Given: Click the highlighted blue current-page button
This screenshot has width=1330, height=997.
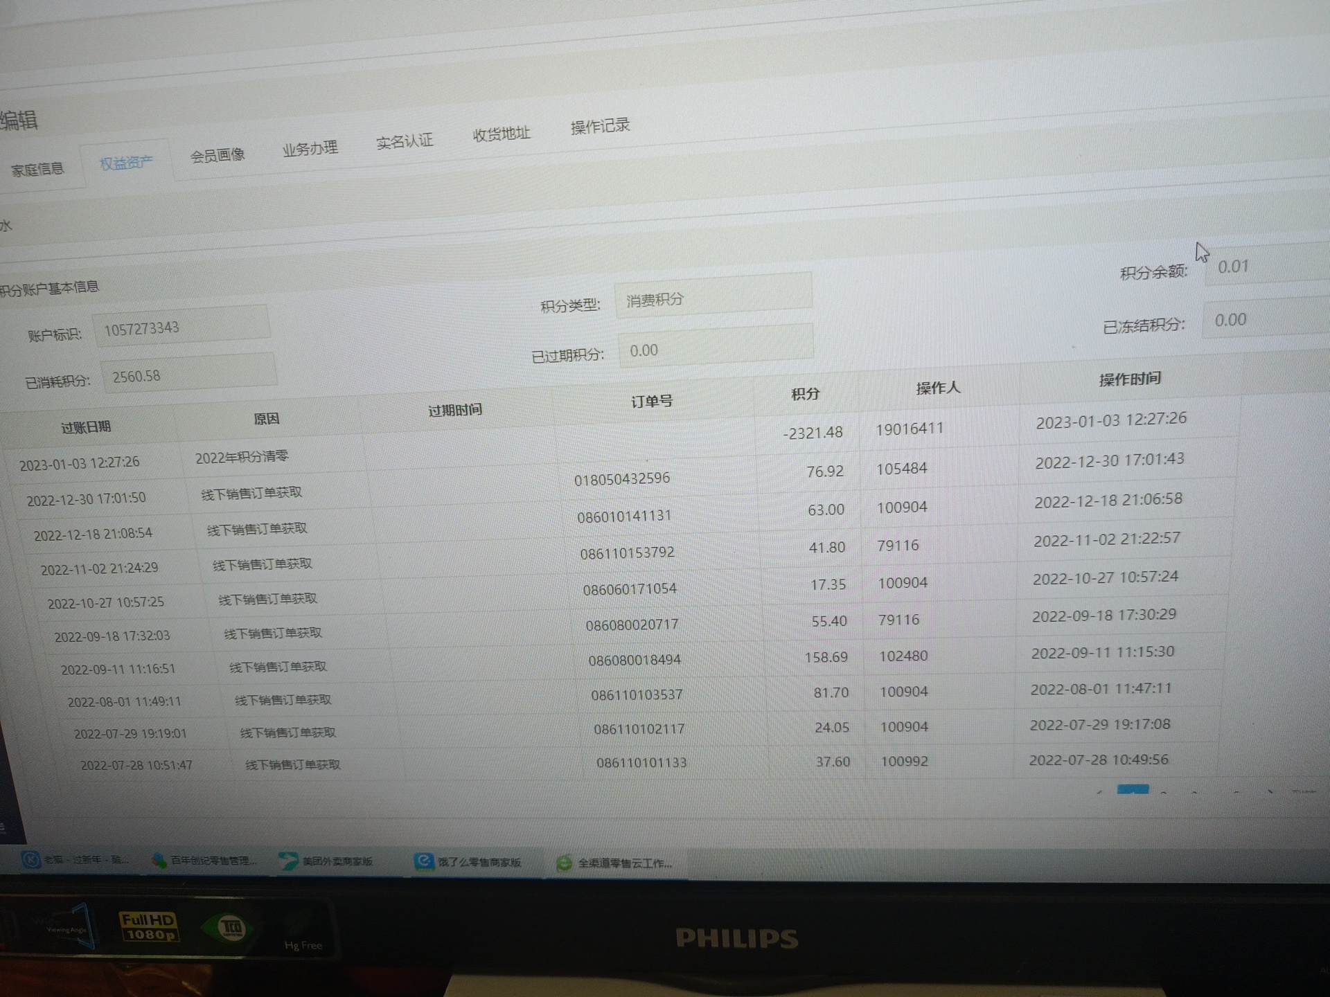Looking at the screenshot, I should point(1133,789).
